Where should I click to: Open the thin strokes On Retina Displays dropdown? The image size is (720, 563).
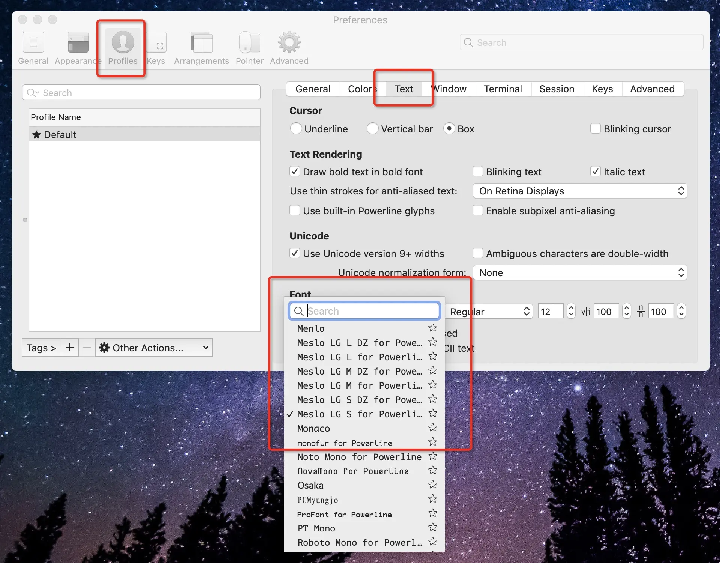tap(579, 191)
